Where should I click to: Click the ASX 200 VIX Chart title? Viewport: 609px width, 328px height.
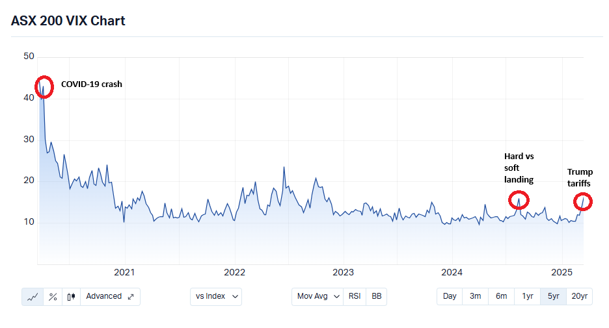point(68,21)
